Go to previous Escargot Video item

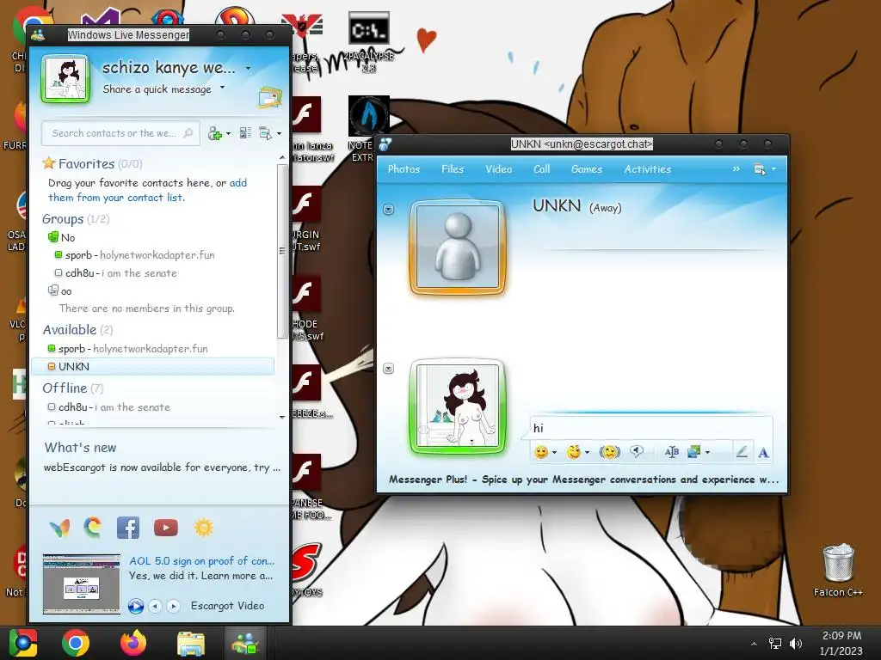tap(156, 606)
